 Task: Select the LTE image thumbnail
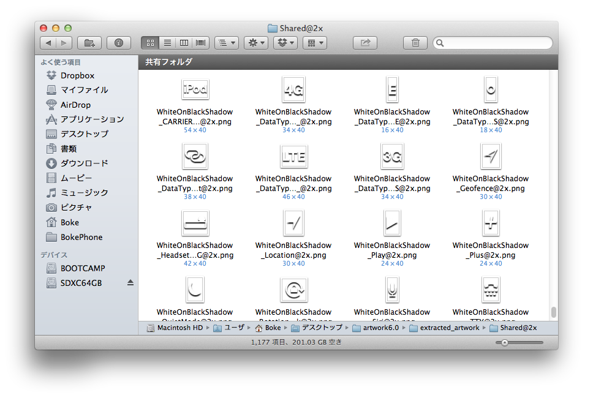(x=294, y=156)
